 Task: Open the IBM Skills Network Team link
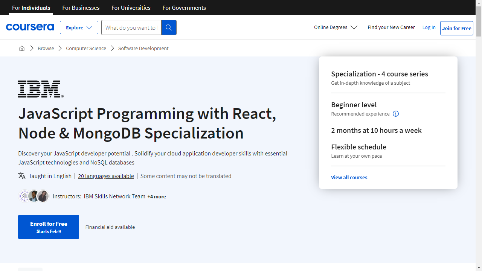tap(114, 196)
